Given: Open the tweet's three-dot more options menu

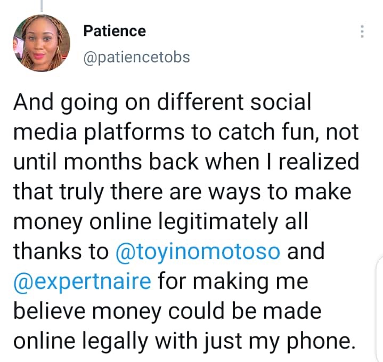Looking at the screenshot, I should pyautogui.click(x=362, y=31).
